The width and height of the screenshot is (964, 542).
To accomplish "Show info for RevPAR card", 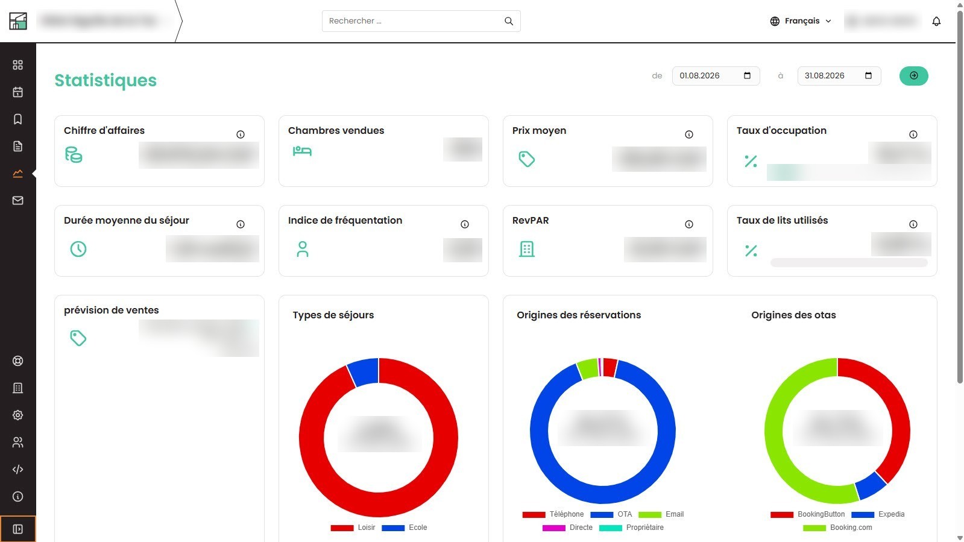I will (689, 224).
